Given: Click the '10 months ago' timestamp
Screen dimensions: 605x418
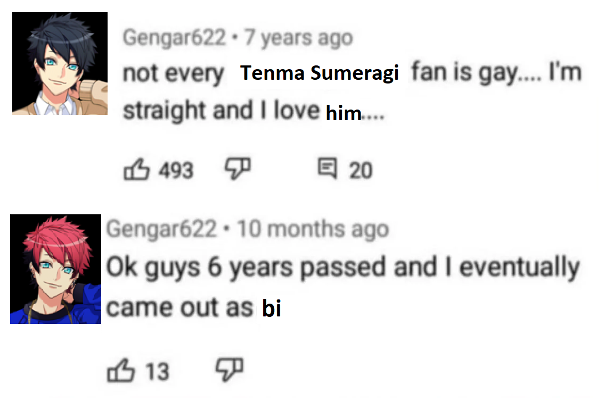Looking at the screenshot, I should point(313,229).
